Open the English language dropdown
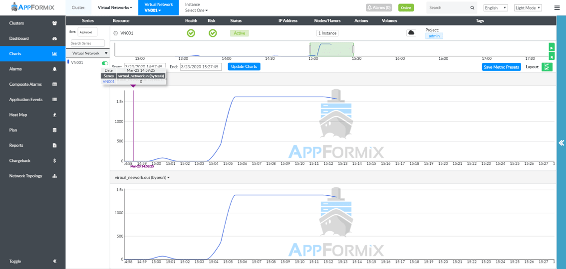 [x=496, y=7]
